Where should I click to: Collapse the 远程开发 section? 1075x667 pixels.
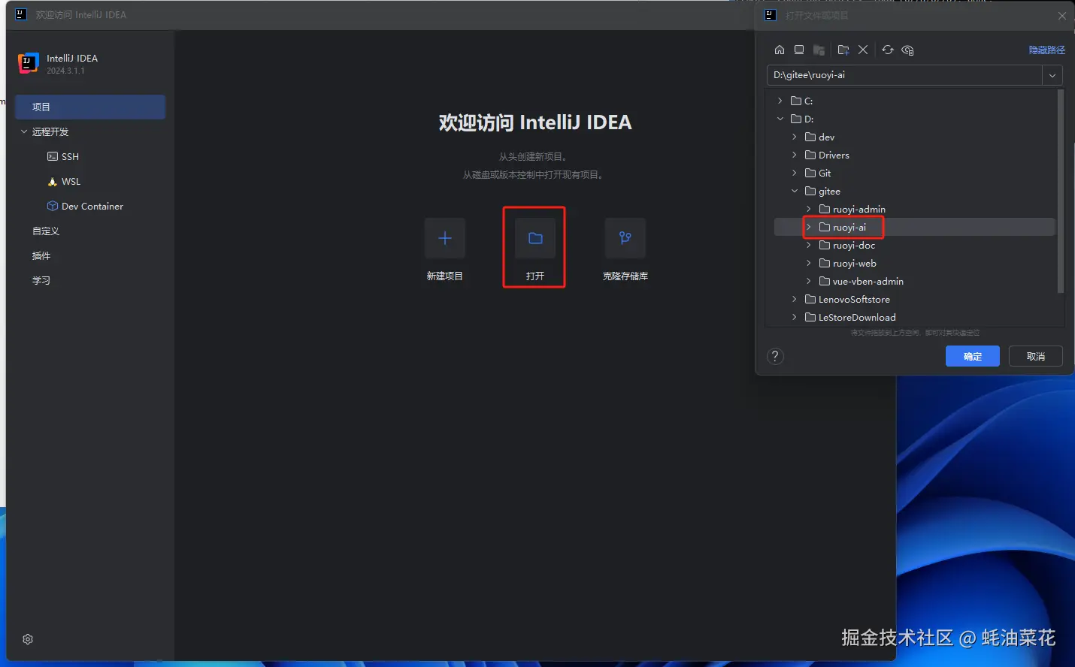pyautogui.click(x=24, y=131)
